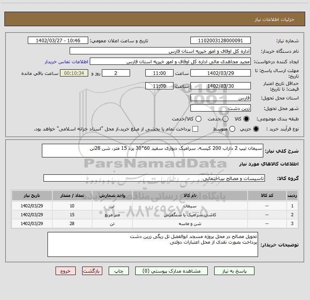This screenshot has height=300, width=310.
Task: Click the گروه کالا field تاسیسات و مصالح ساختمانی
Action: 154,178
